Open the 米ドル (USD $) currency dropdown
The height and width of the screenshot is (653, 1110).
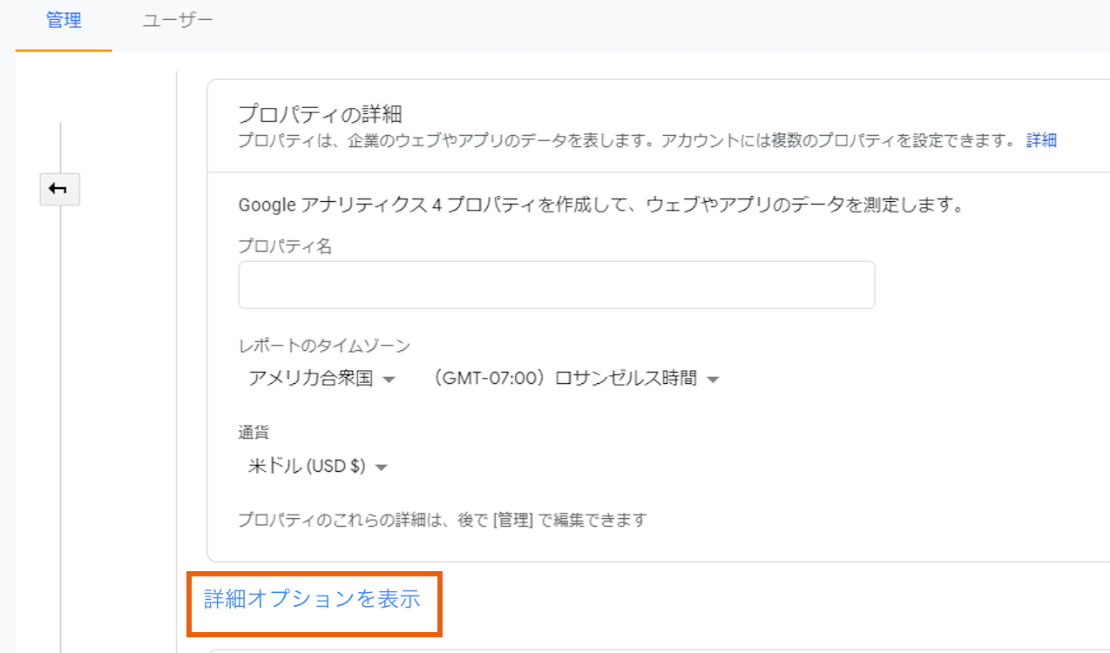point(317,467)
